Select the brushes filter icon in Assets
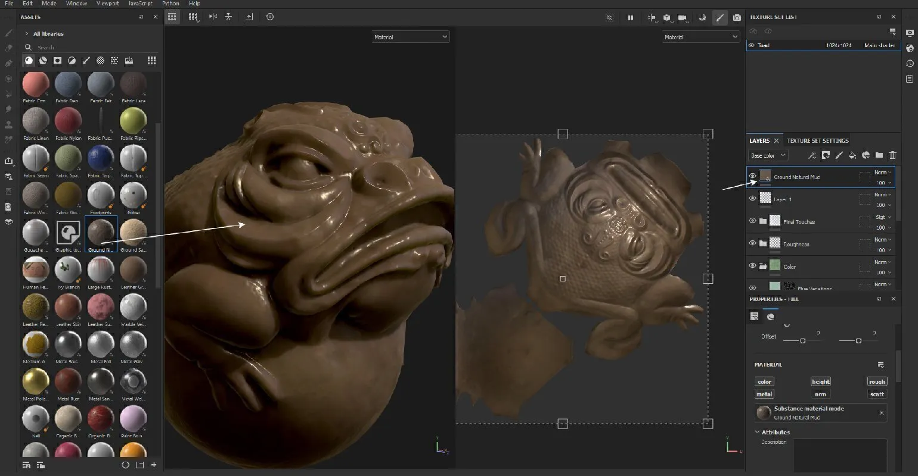Viewport: 918px width, 476px height. 86,61
